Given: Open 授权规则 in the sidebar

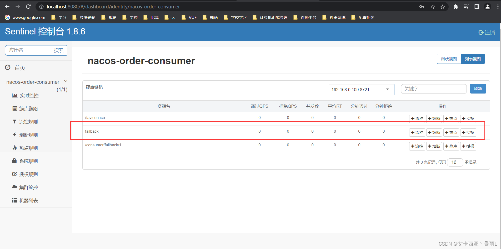Looking at the screenshot, I should click(25, 174).
